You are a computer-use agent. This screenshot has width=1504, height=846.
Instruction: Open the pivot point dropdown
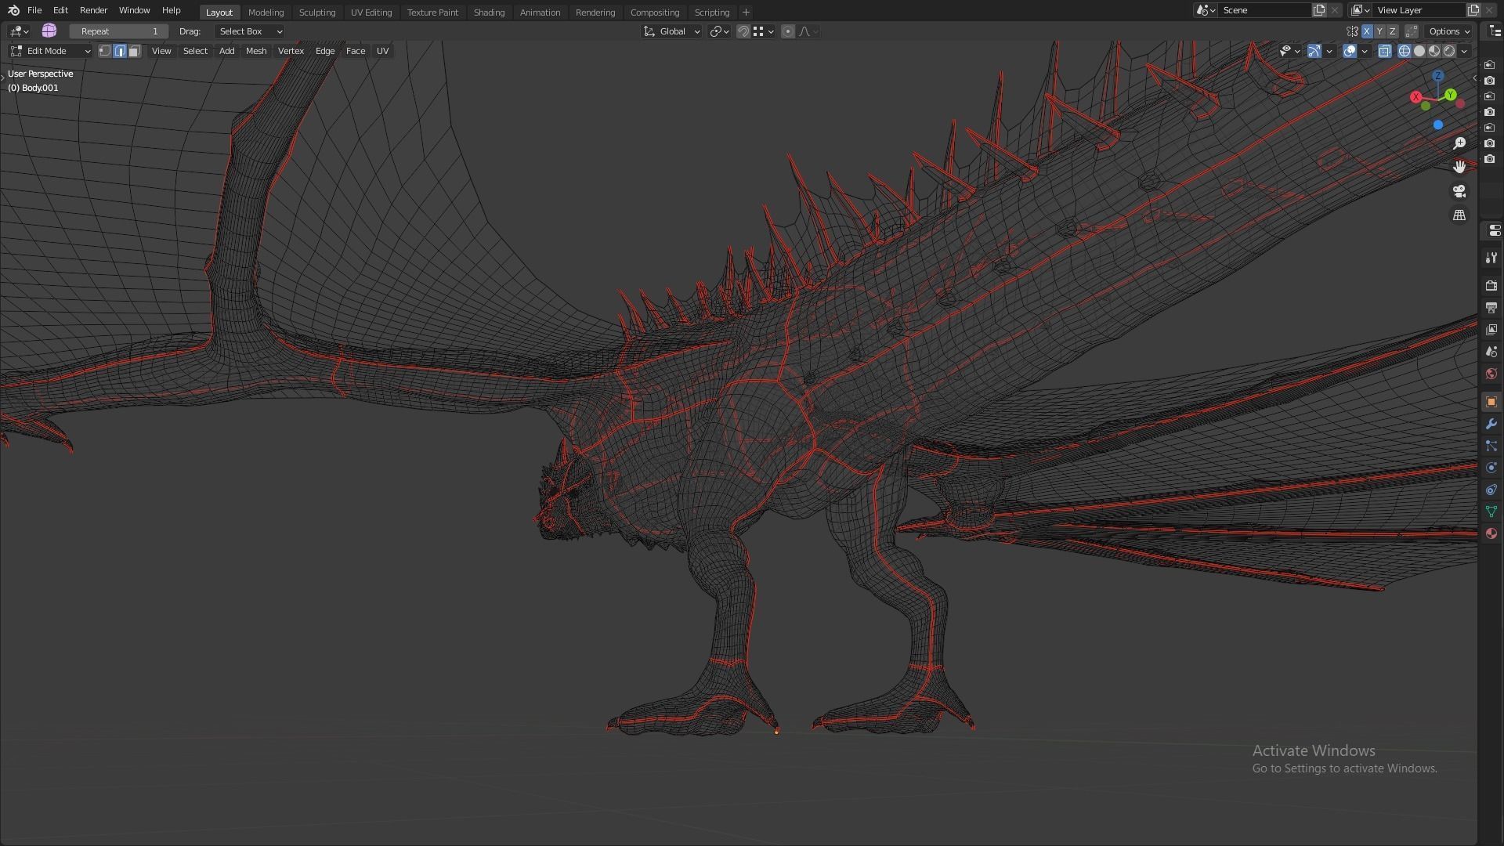[x=719, y=31]
